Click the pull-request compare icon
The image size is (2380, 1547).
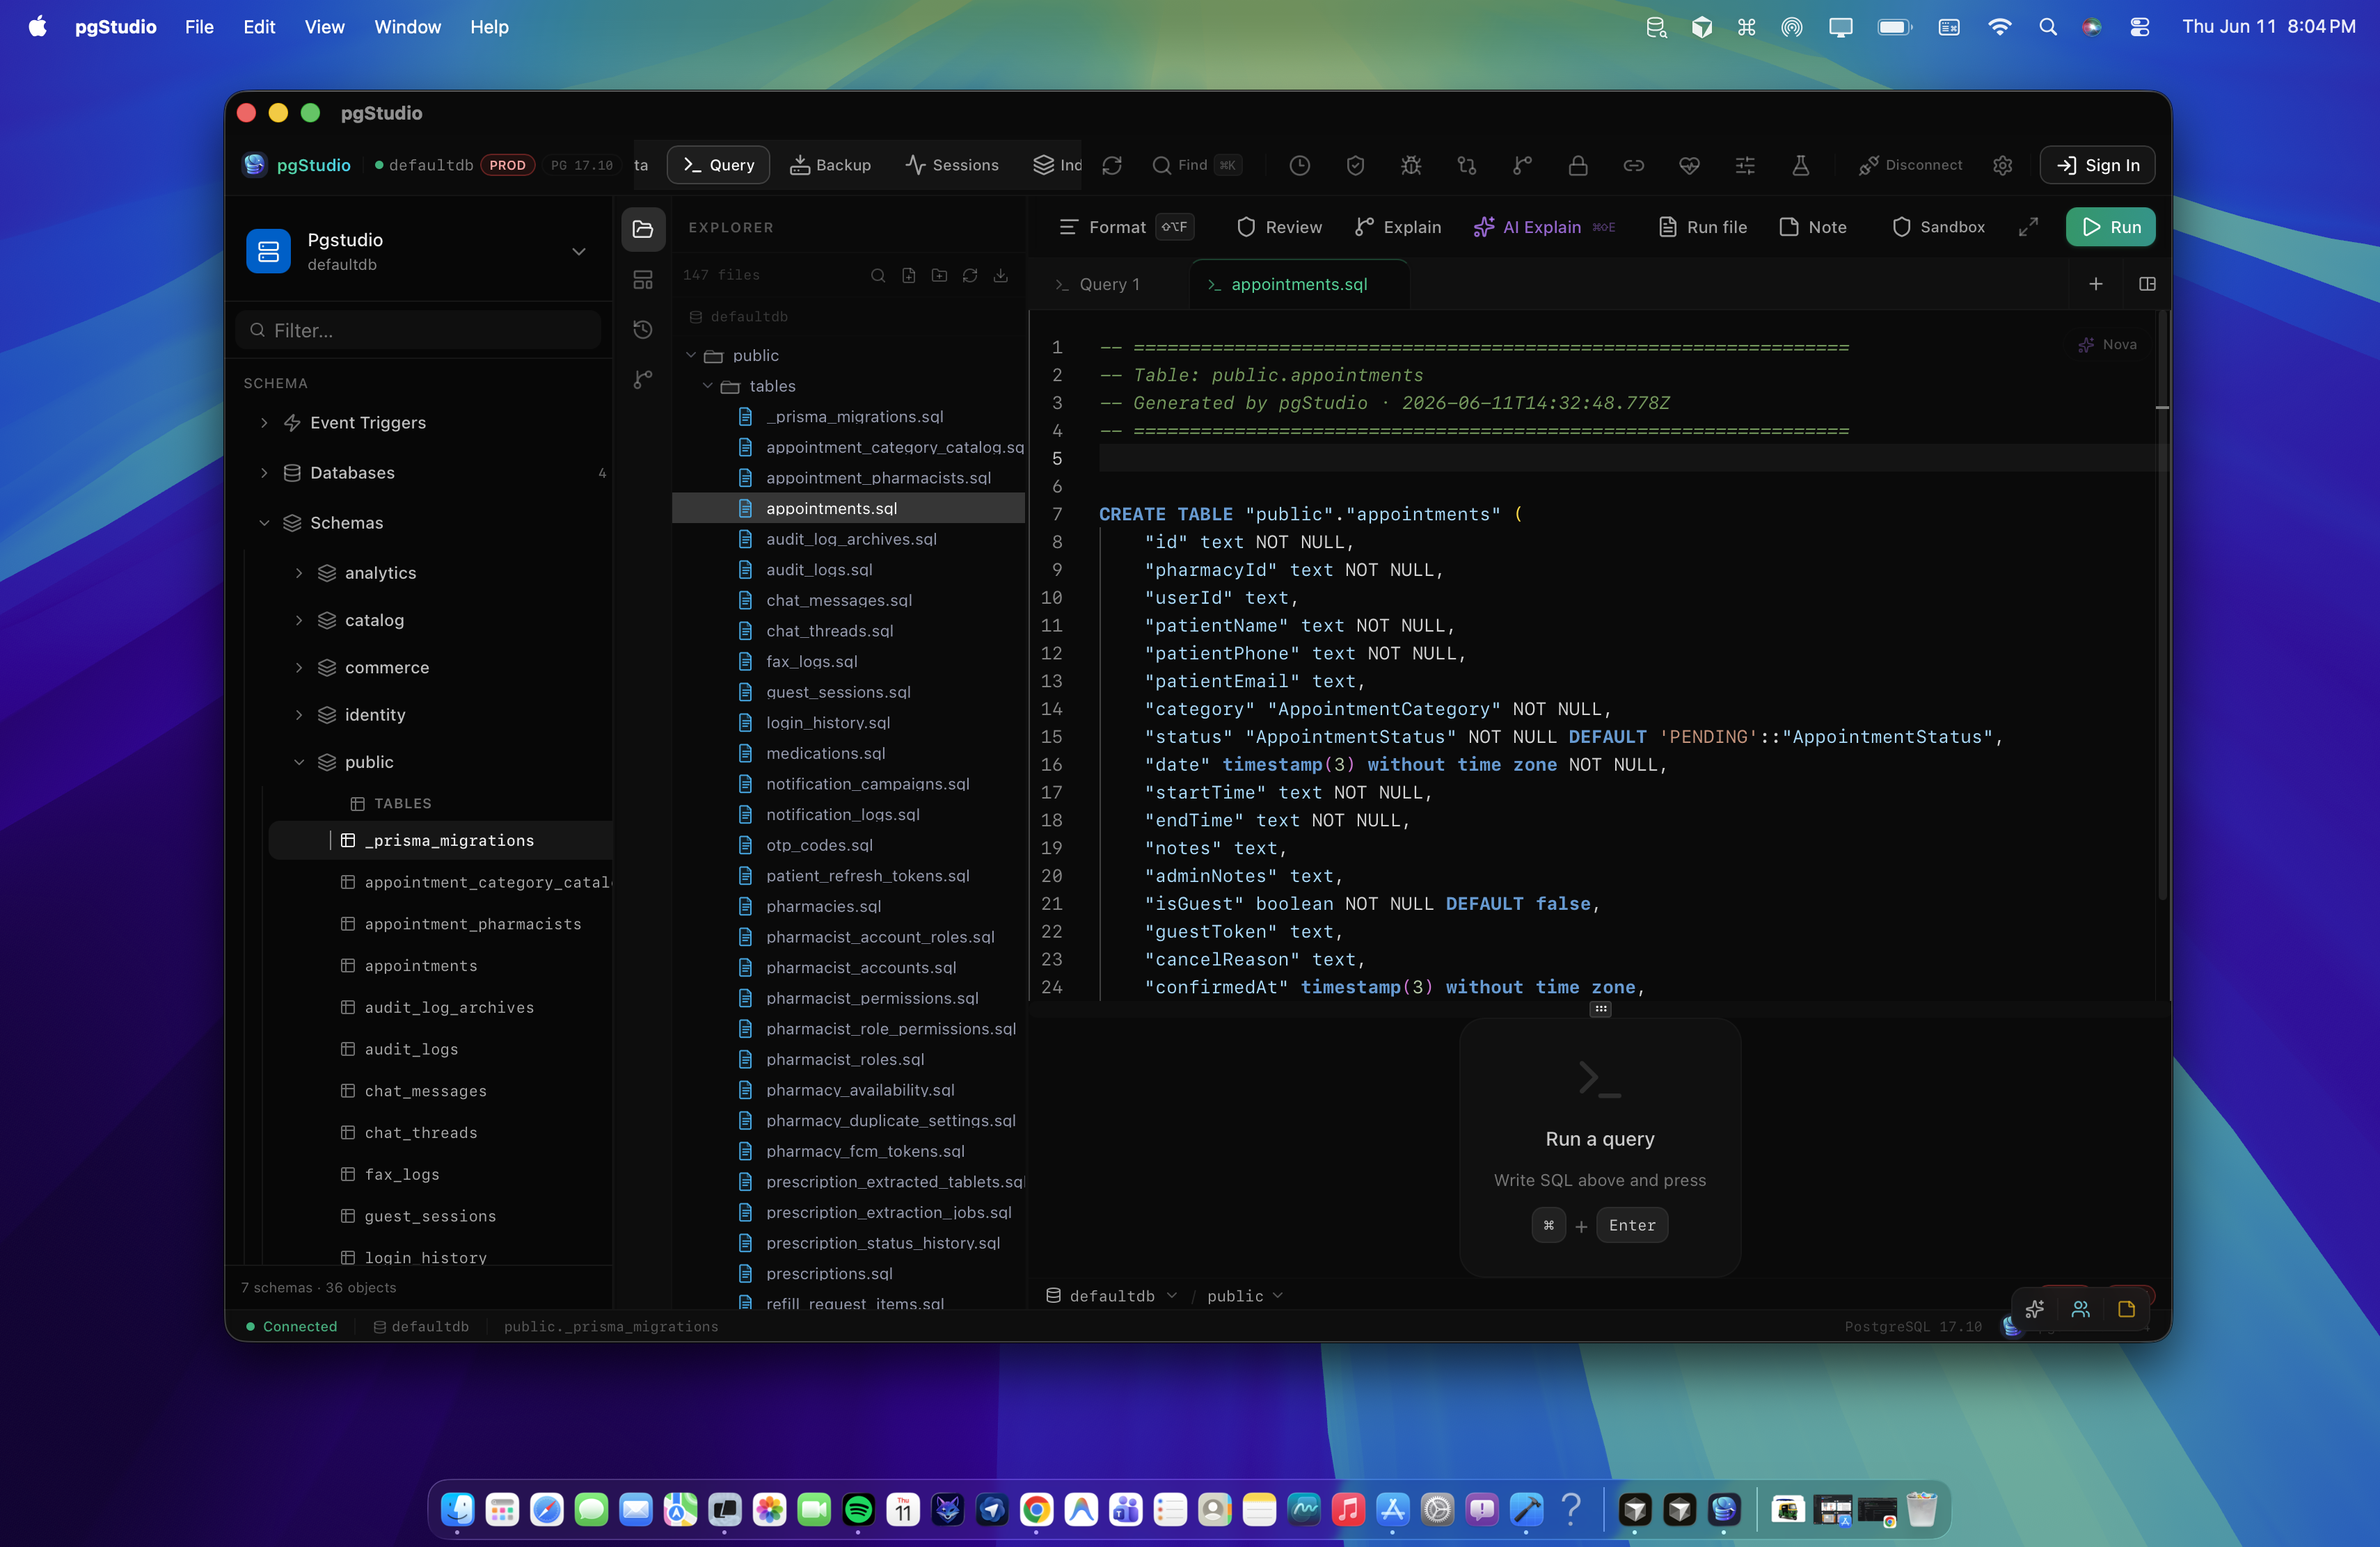click(1467, 165)
